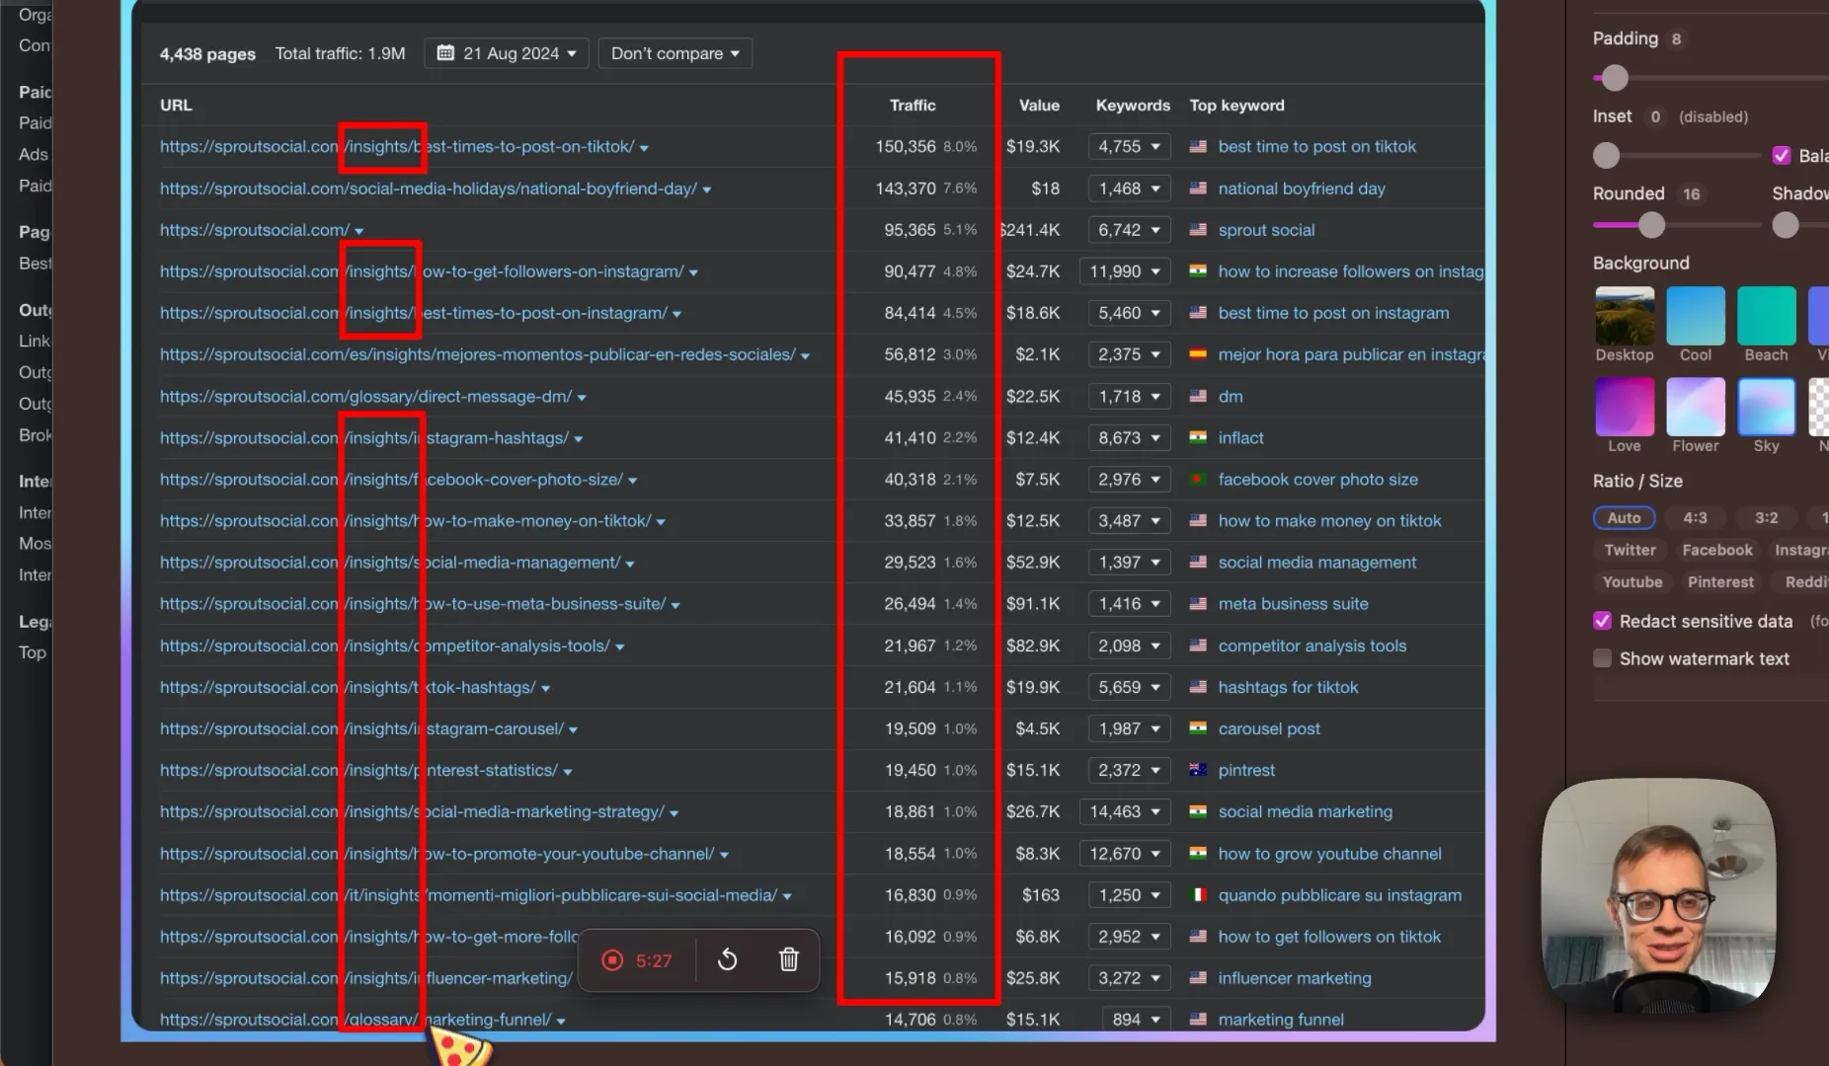
Task: Enable Show watermark text checkbox
Action: [x=1603, y=658]
